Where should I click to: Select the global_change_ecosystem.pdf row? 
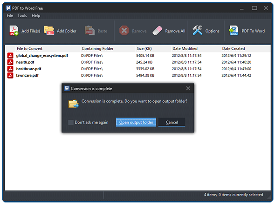137,56
